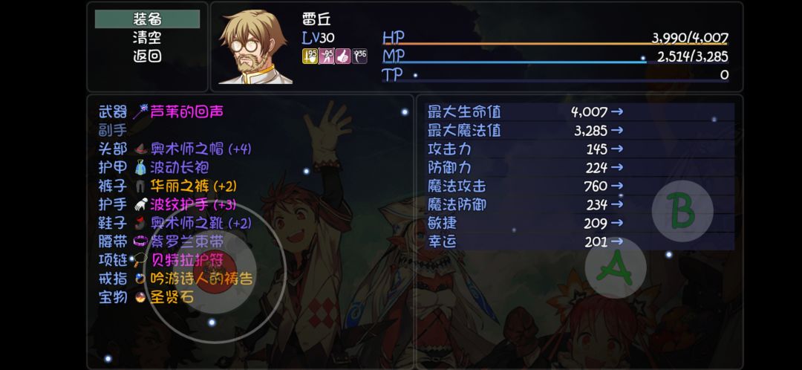Select the 芦苇的回声 staff weapon icon

[140, 111]
